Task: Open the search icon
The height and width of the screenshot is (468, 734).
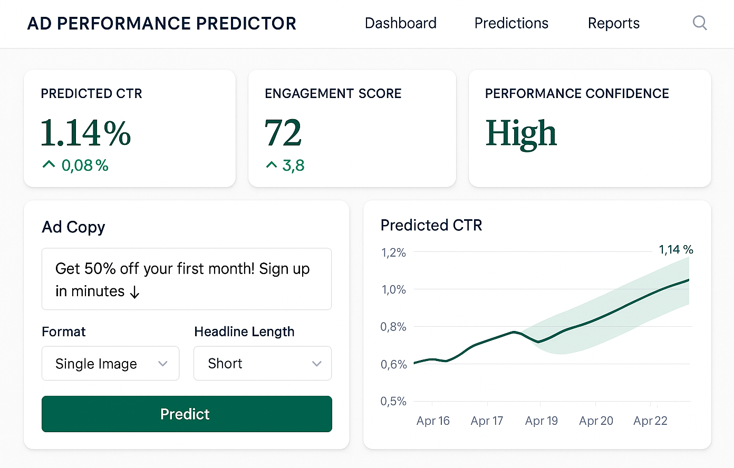Action: pos(700,23)
